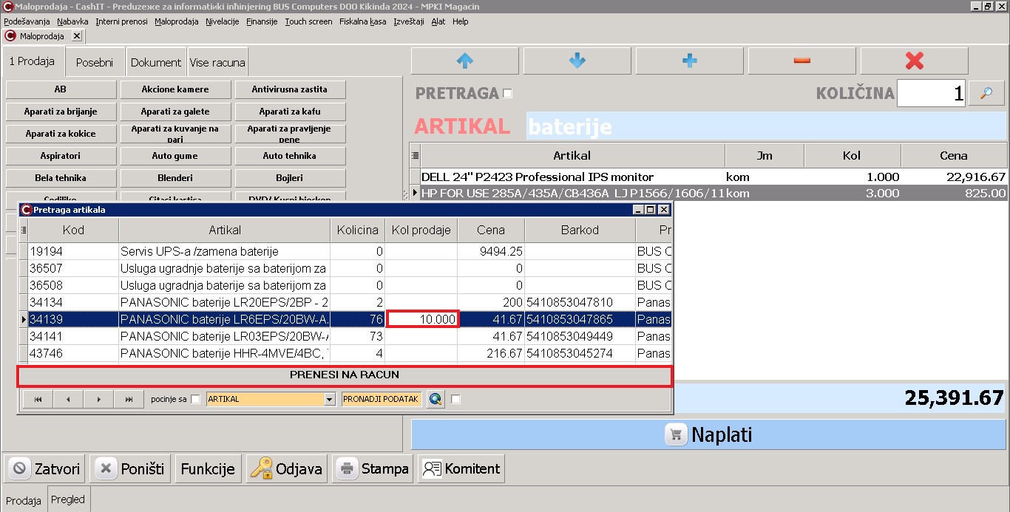Move selection up with blue up arrow
This screenshot has height=512, width=1010.
465,61
